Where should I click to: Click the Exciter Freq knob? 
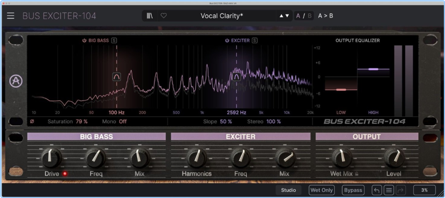241,158
